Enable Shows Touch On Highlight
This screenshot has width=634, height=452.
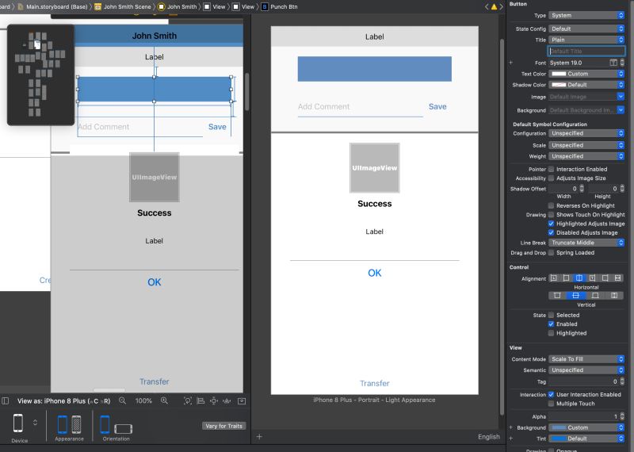(551, 214)
